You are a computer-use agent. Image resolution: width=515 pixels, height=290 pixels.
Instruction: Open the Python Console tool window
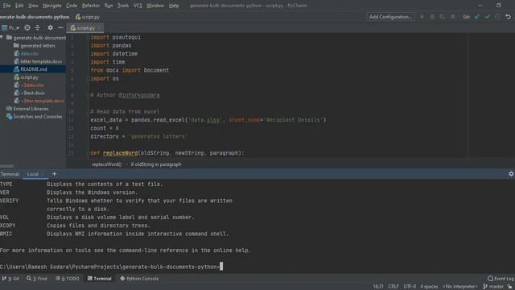(139, 279)
